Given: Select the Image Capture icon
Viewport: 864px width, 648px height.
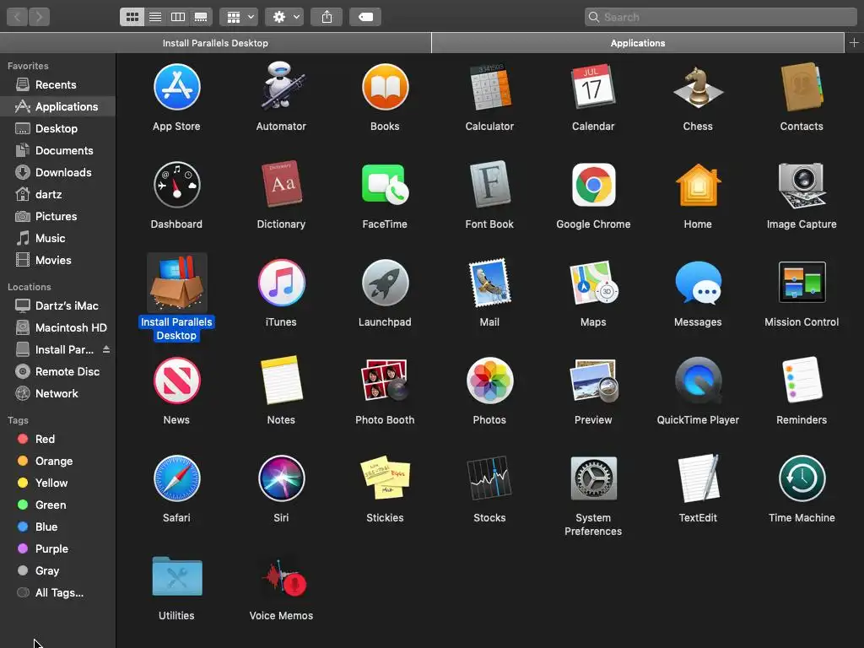Looking at the screenshot, I should (802, 185).
